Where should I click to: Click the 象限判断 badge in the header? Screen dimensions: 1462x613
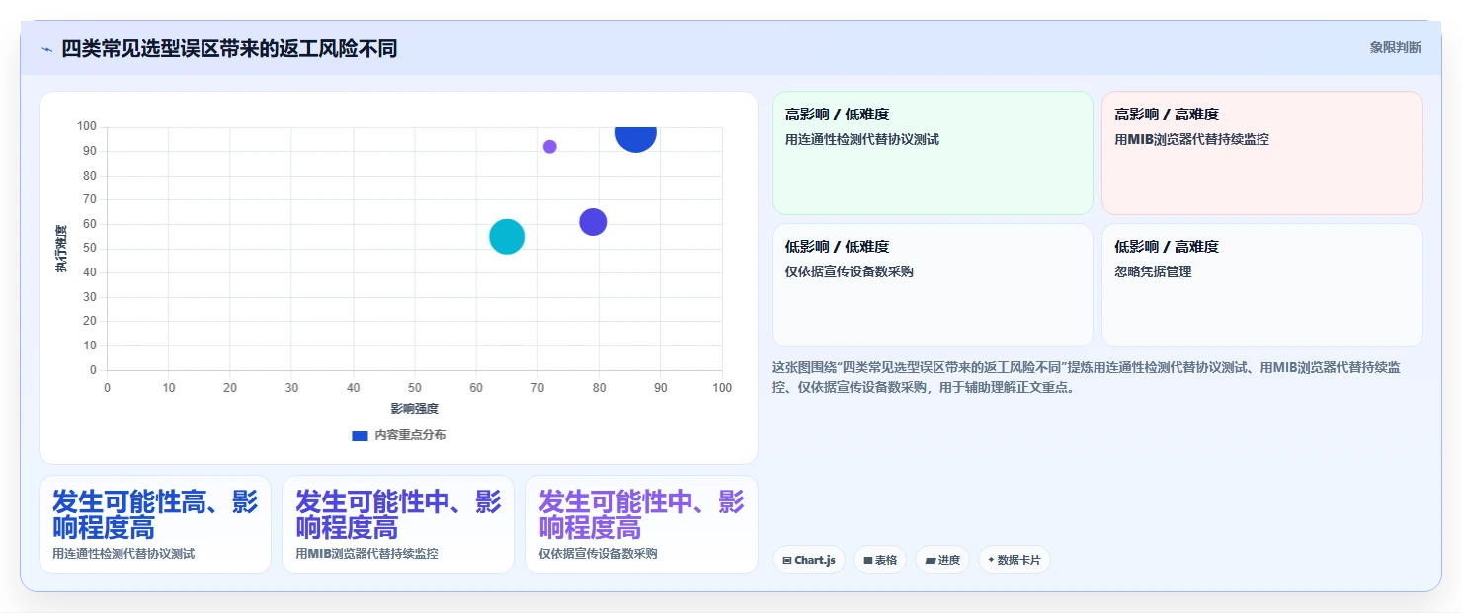1395,47
